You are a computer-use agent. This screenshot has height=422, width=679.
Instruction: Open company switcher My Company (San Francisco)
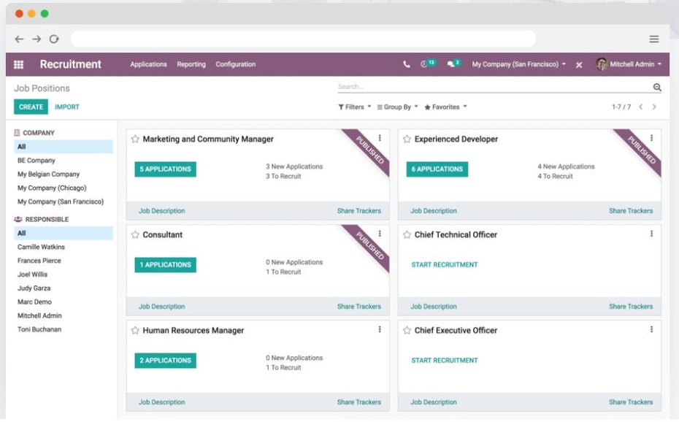pos(519,64)
